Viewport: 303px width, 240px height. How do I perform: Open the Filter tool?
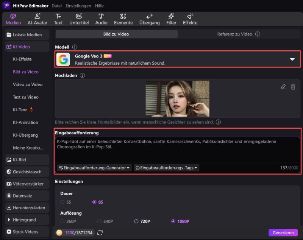(x=171, y=19)
